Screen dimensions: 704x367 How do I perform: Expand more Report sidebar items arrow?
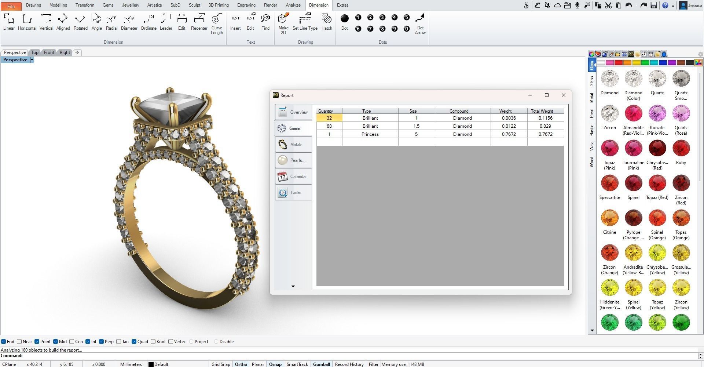coord(293,286)
